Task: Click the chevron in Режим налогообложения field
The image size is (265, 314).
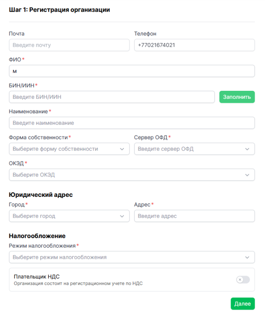Action: click(x=247, y=257)
